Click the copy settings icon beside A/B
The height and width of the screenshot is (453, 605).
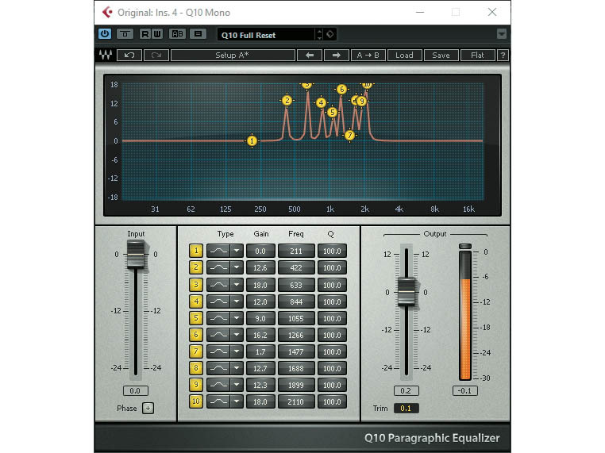[198, 34]
